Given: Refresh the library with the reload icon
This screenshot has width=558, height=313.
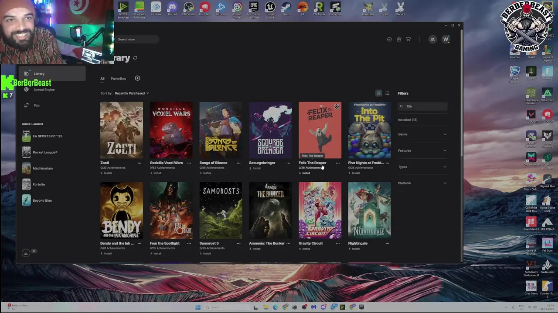Looking at the screenshot, I should point(135,58).
